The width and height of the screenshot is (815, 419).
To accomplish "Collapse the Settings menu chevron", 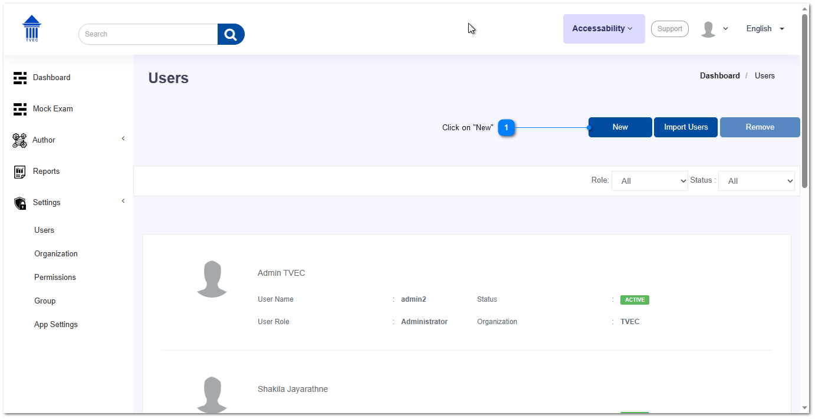I will click(x=123, y=202).
